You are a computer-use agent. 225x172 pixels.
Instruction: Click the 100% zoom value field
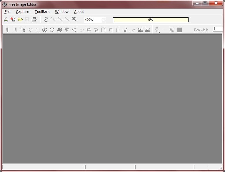93,20
